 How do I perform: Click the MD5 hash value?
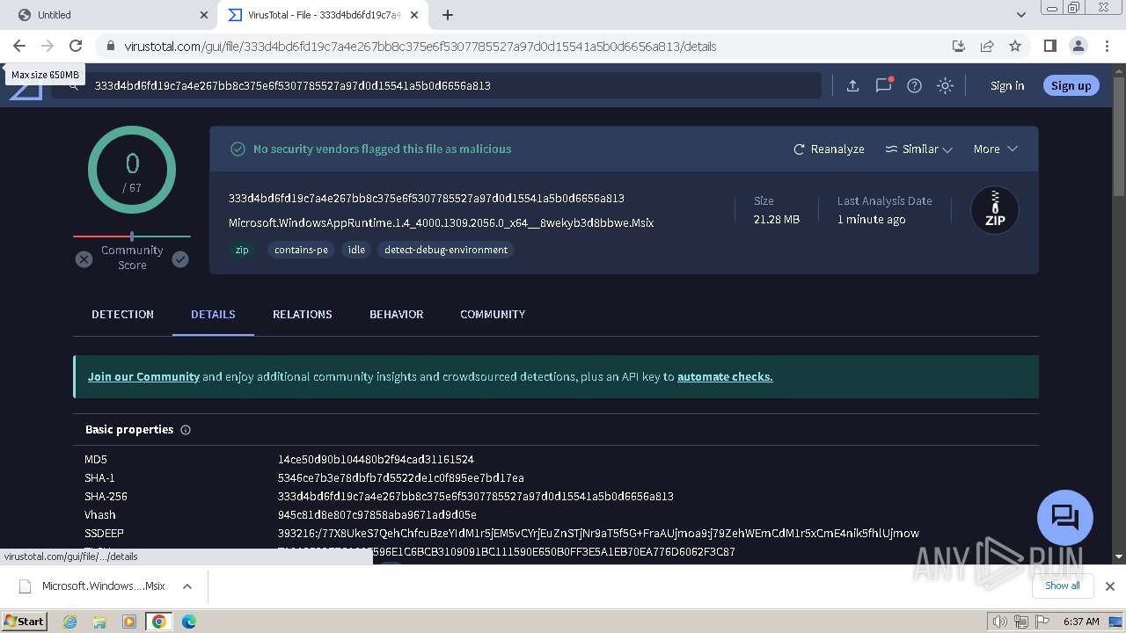coord(376,460)
